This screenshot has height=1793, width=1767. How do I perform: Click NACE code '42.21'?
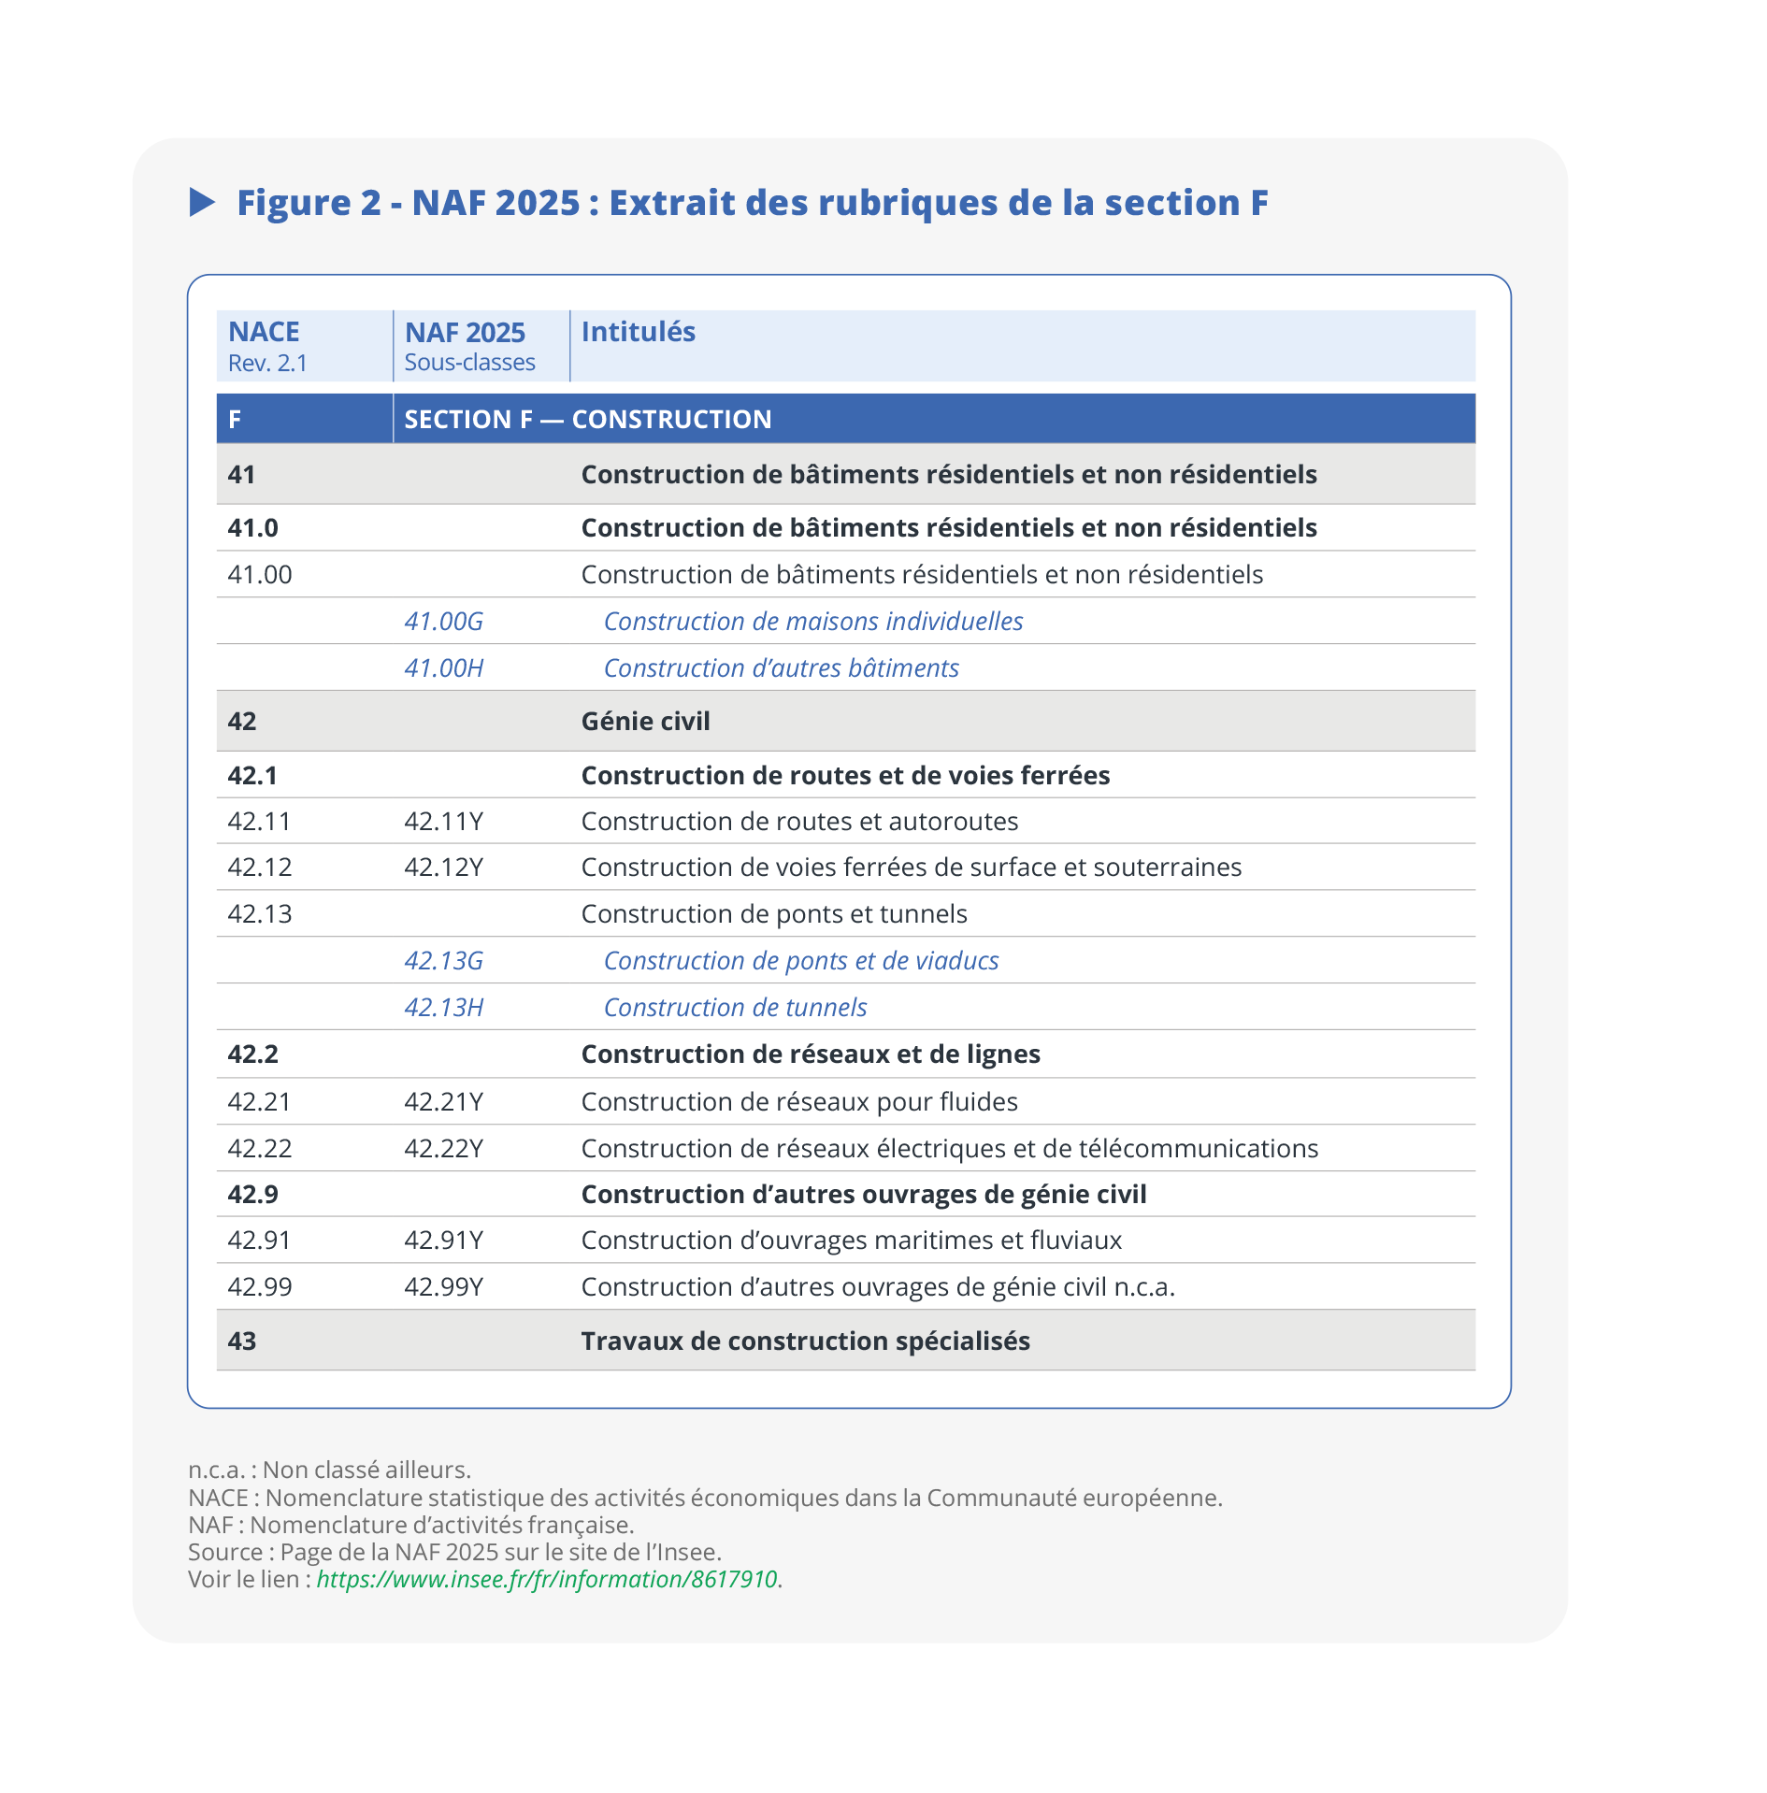(x=259, y=1101)
